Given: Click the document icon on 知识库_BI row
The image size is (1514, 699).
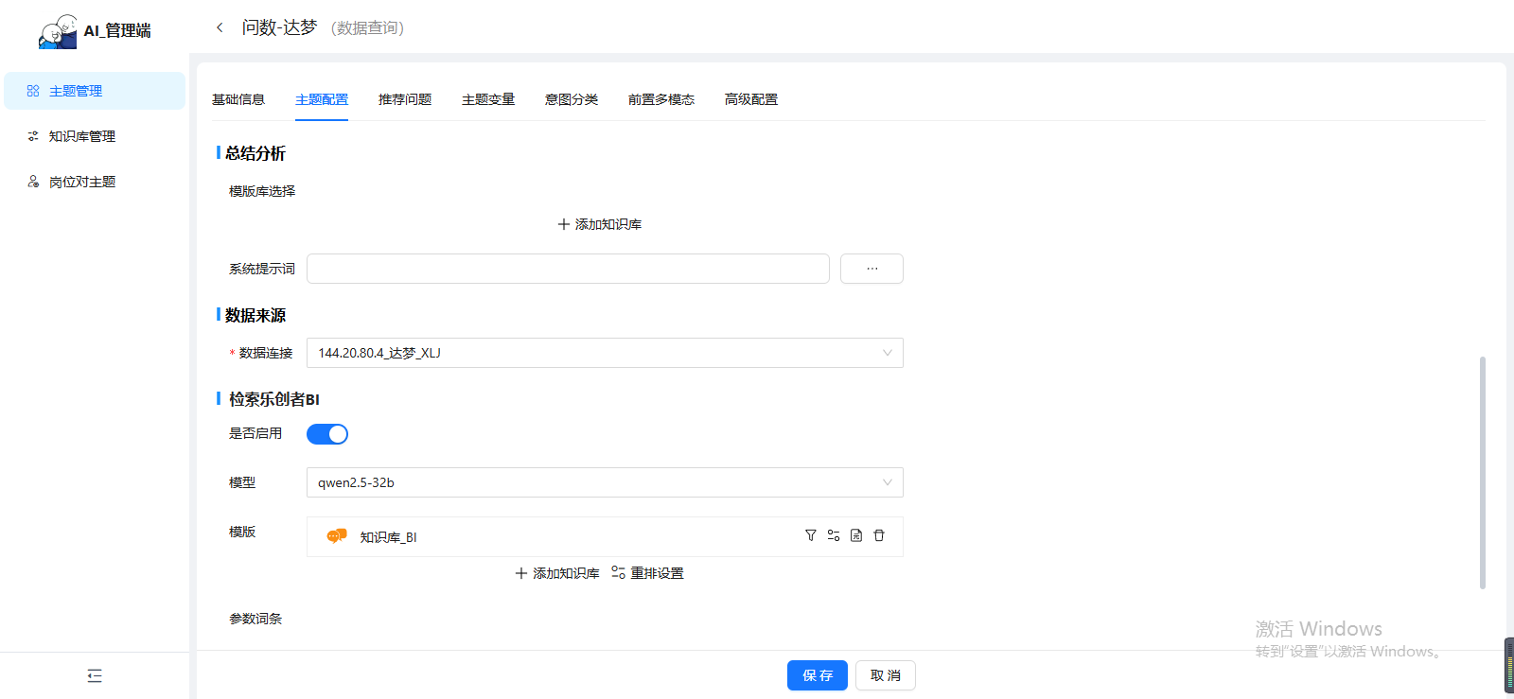Looking at the screenshot, I should [x=855, y=535].
